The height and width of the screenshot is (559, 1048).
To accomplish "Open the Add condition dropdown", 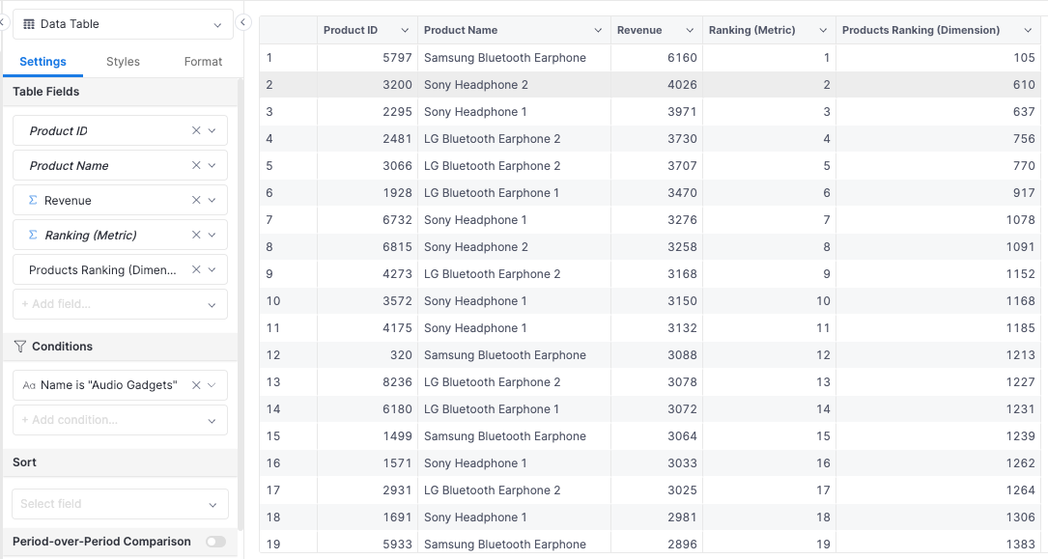I will pos(212,421).
